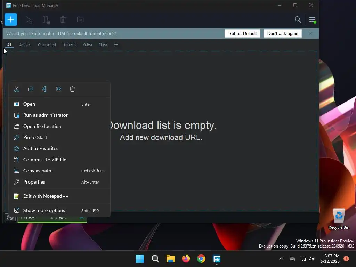Image resolution: width=356 pixels, height=267 pixels.
Task: Open the search magnifier in FDM
Action: pos(298,19)
